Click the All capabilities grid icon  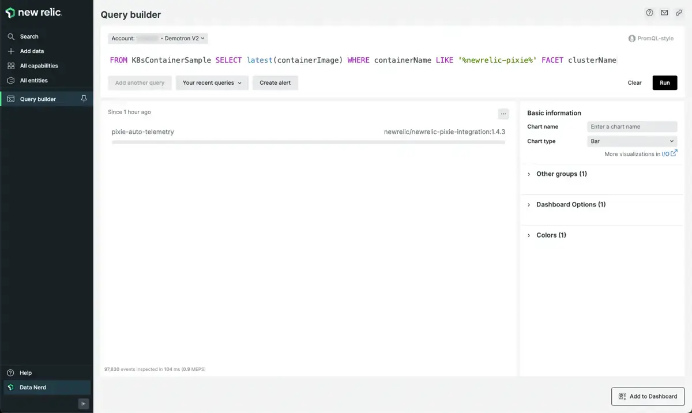pos(11,66)
